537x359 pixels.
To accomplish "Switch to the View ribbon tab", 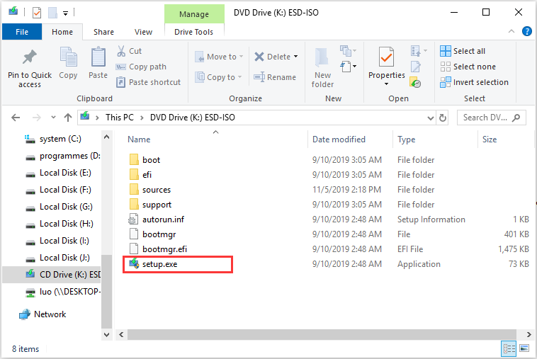I will coord(143,32).
